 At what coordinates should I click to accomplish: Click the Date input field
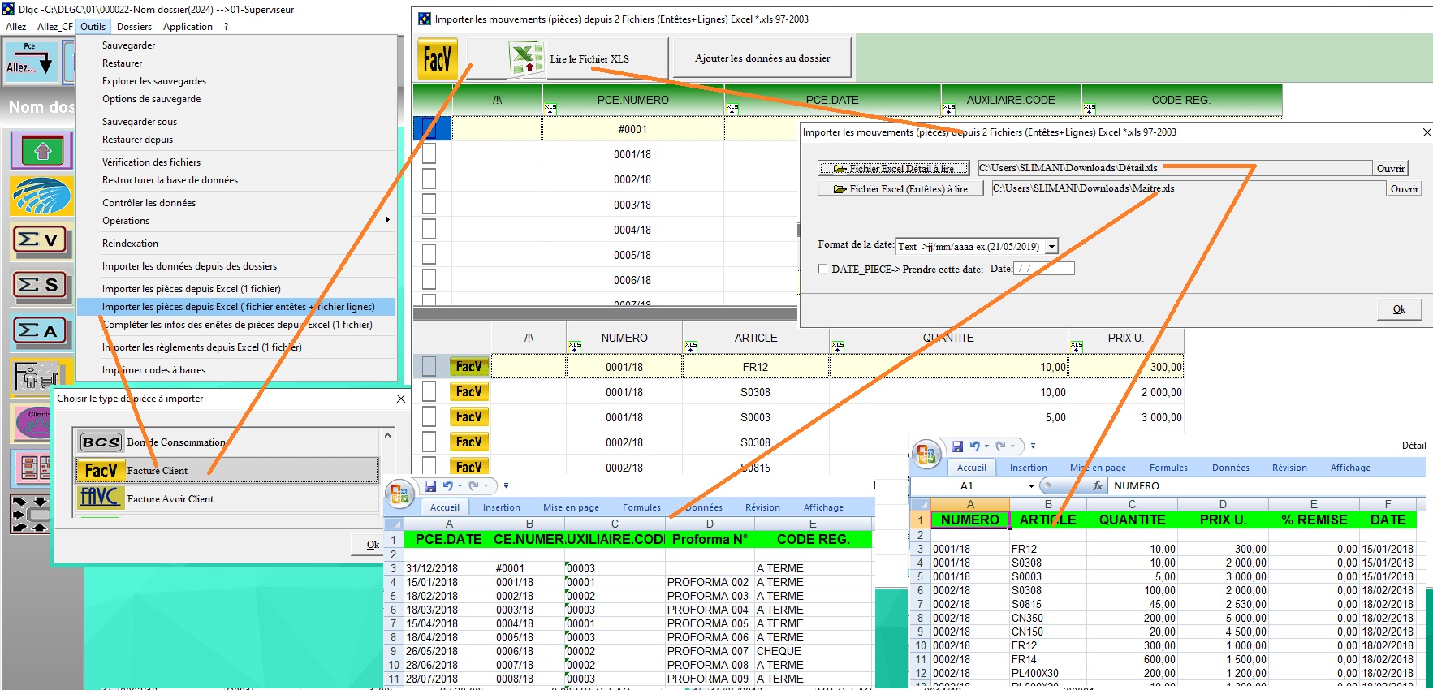click(x=1043, y=269)
